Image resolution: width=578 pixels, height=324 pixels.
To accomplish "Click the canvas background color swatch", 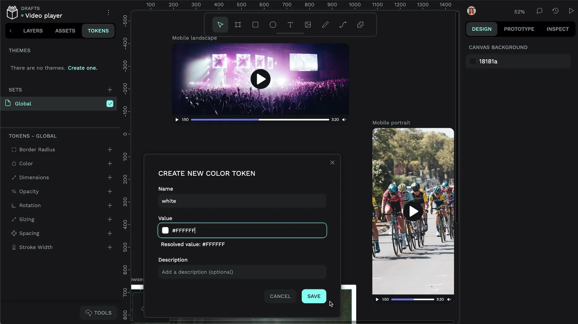I will [473, 61].
